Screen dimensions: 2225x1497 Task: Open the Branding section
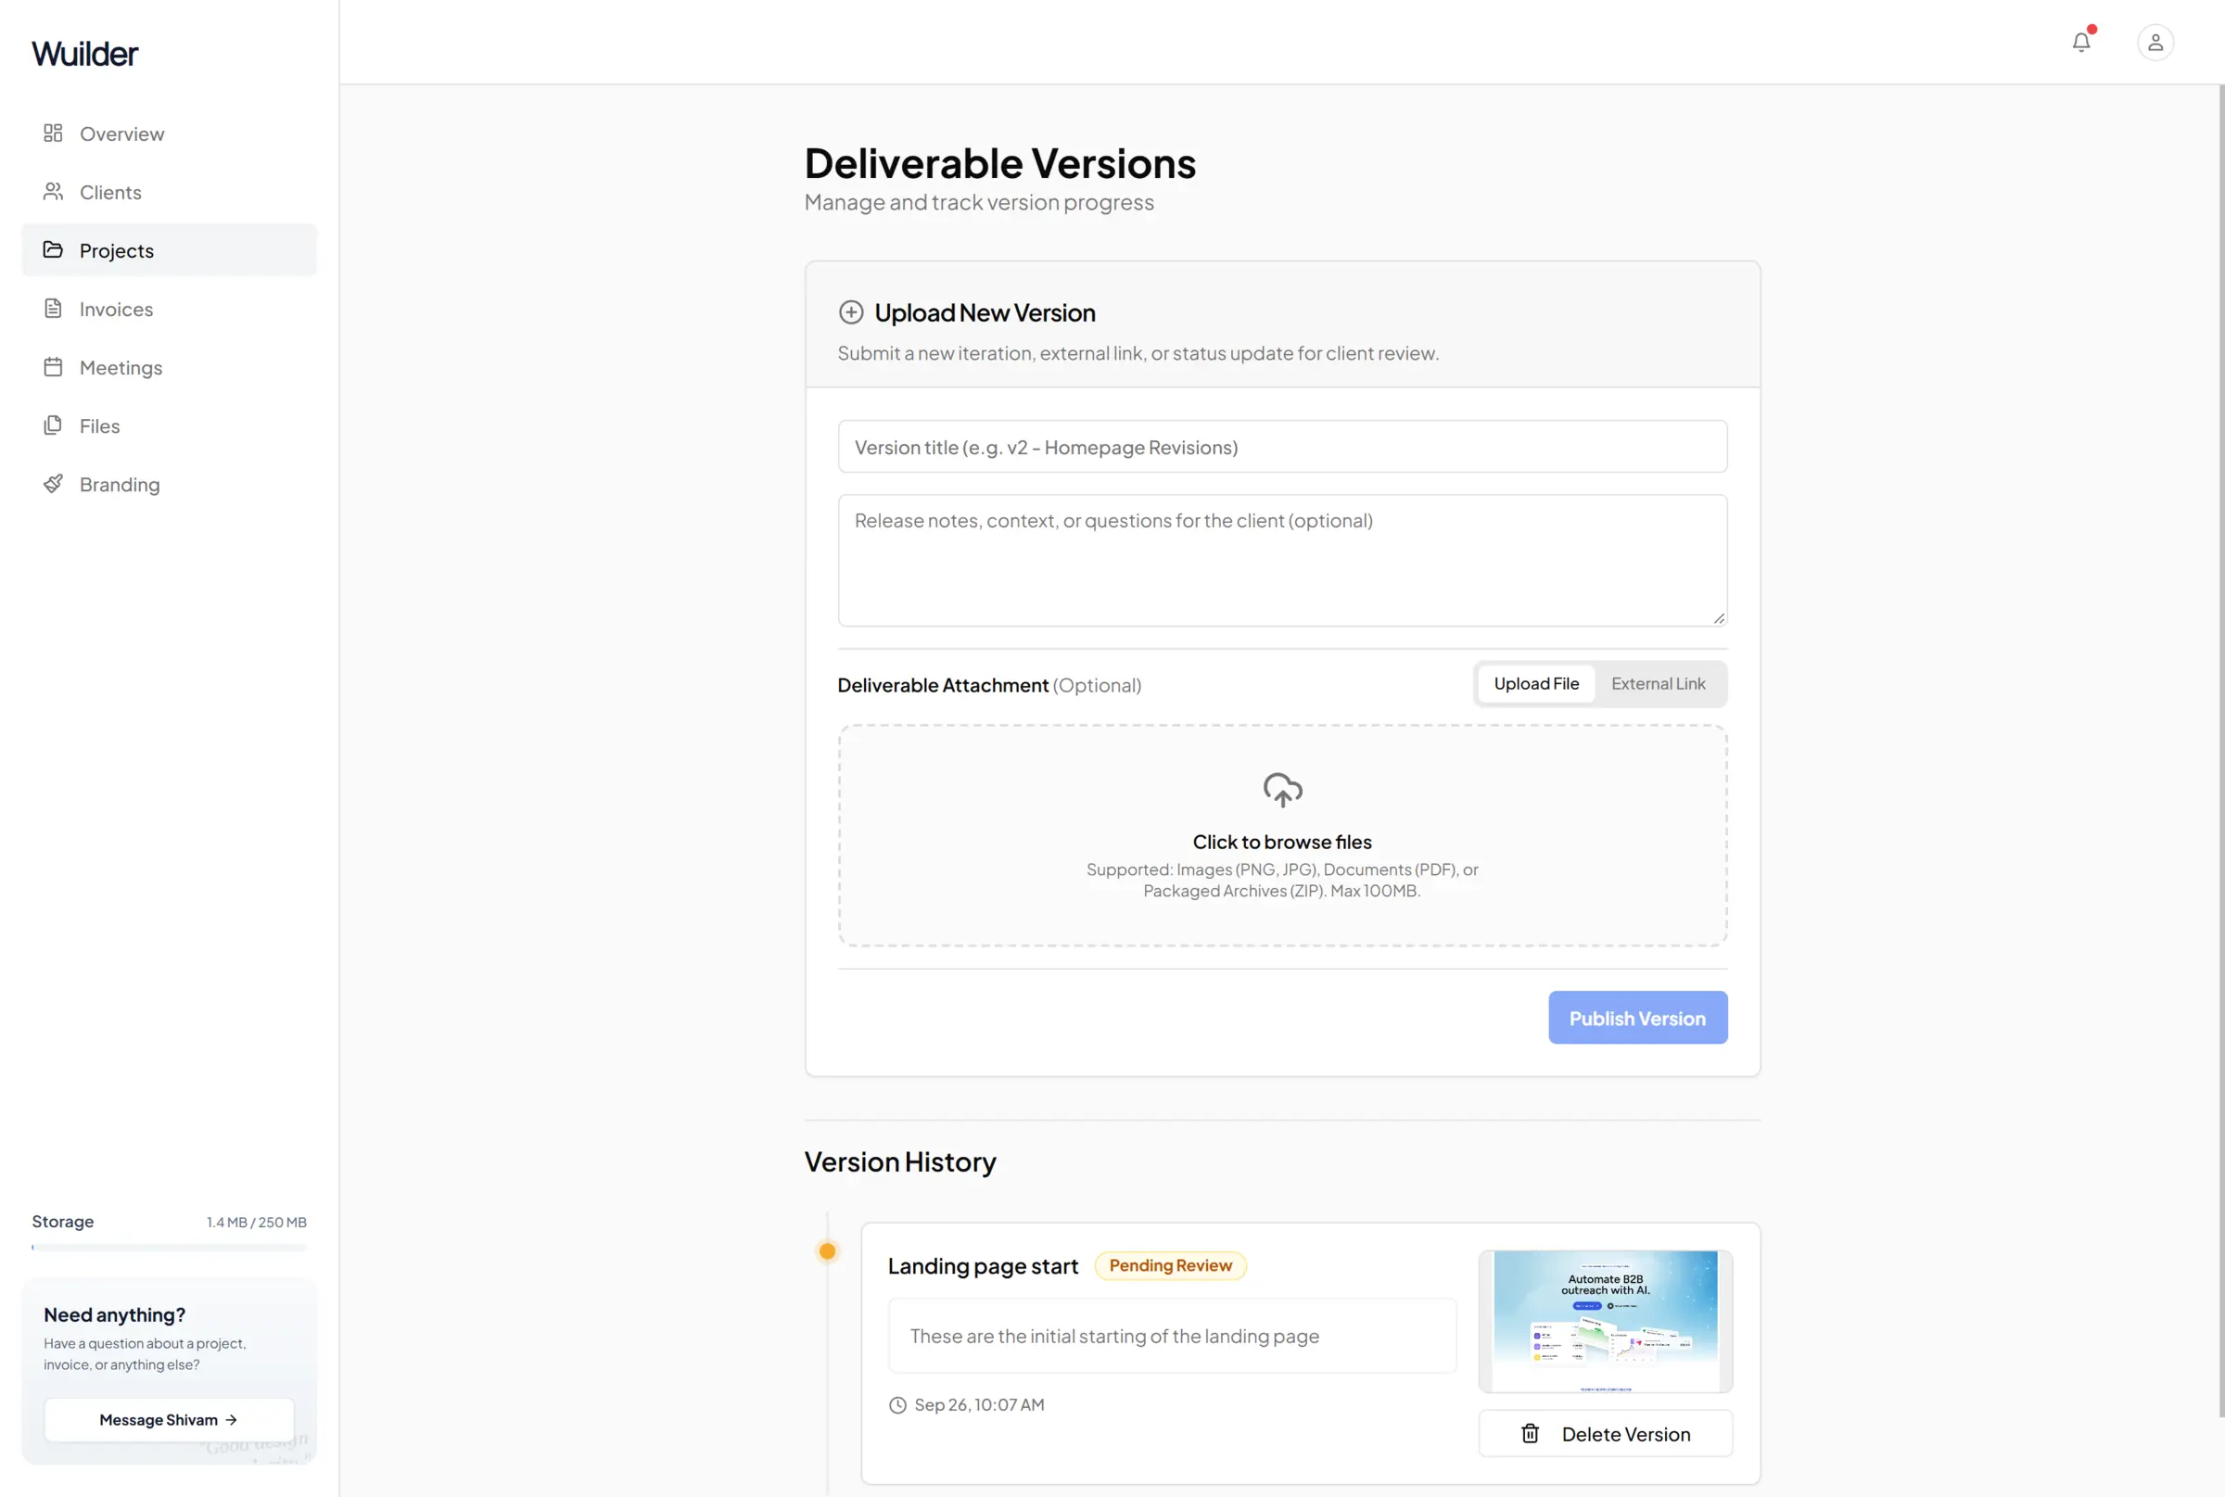(x=169, y=484)
